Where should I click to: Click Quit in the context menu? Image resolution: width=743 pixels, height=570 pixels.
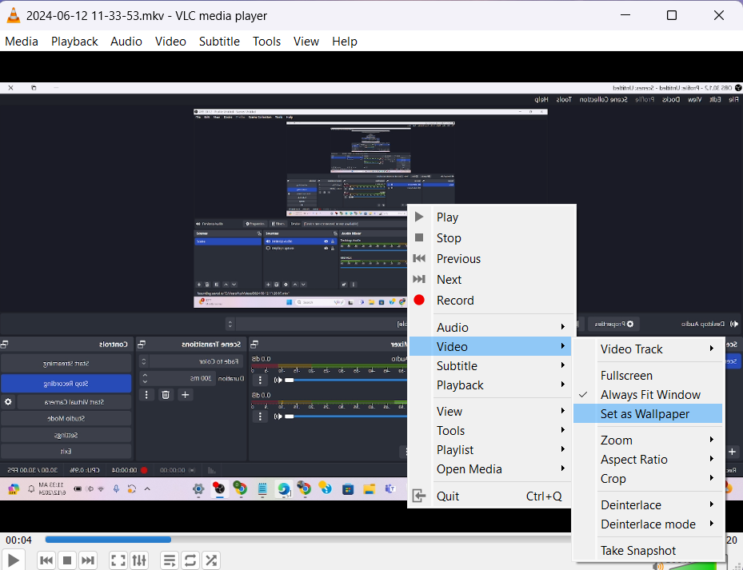point(448,496)
